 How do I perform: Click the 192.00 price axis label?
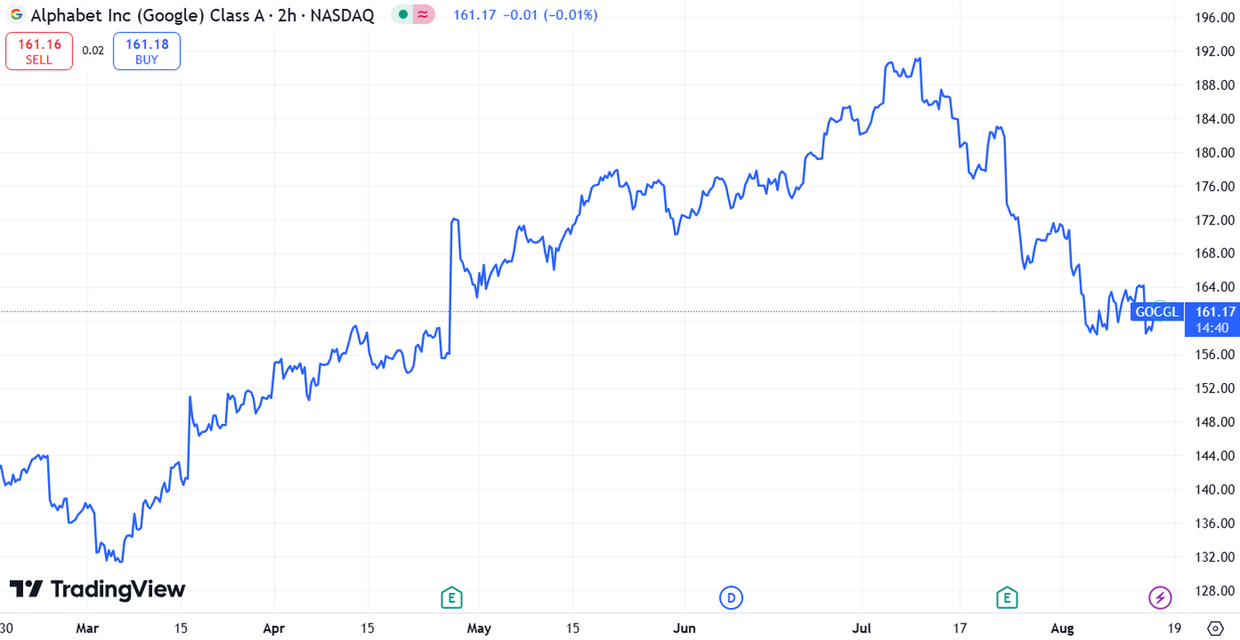(1214, 51)
